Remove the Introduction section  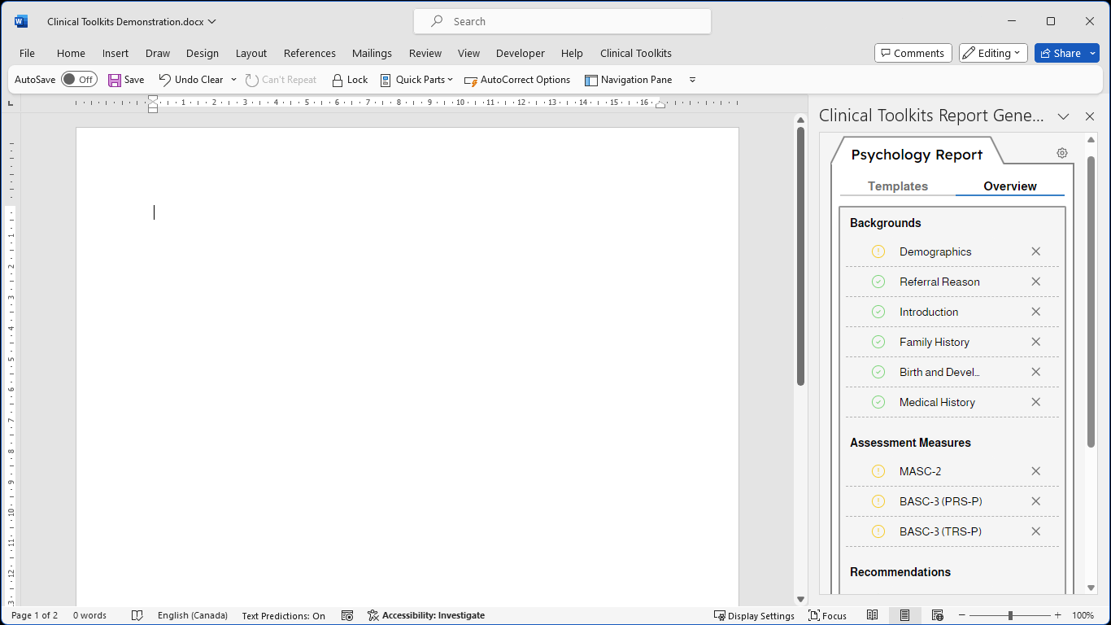[1036, 312]
